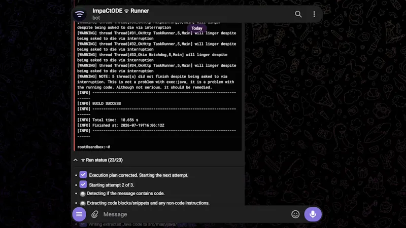Image resolution: width=406 pixels, height=228 pixels.
Task: Click the microphone voice message button
Action: point(313,214)
